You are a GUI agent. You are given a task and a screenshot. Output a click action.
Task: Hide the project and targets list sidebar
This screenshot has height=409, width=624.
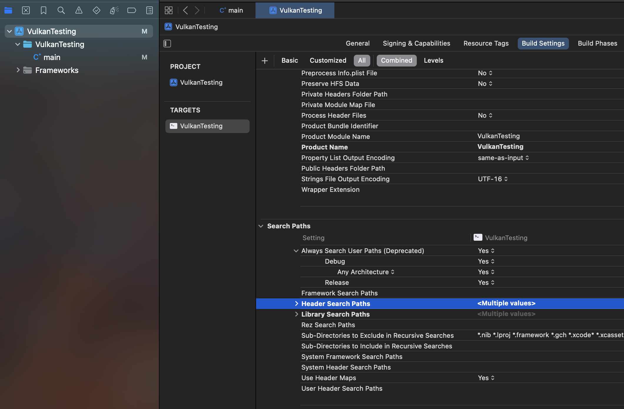coord(167,44)
